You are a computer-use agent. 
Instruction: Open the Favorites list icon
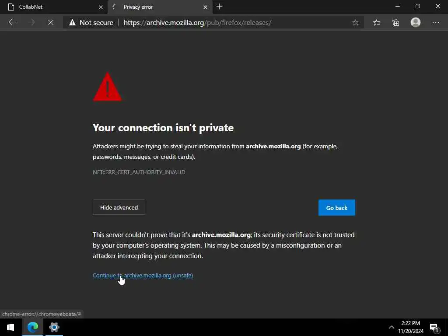tap(376, 23)
